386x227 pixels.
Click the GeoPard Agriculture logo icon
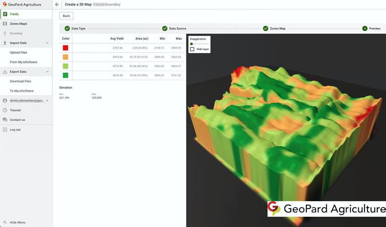(5, 4)
